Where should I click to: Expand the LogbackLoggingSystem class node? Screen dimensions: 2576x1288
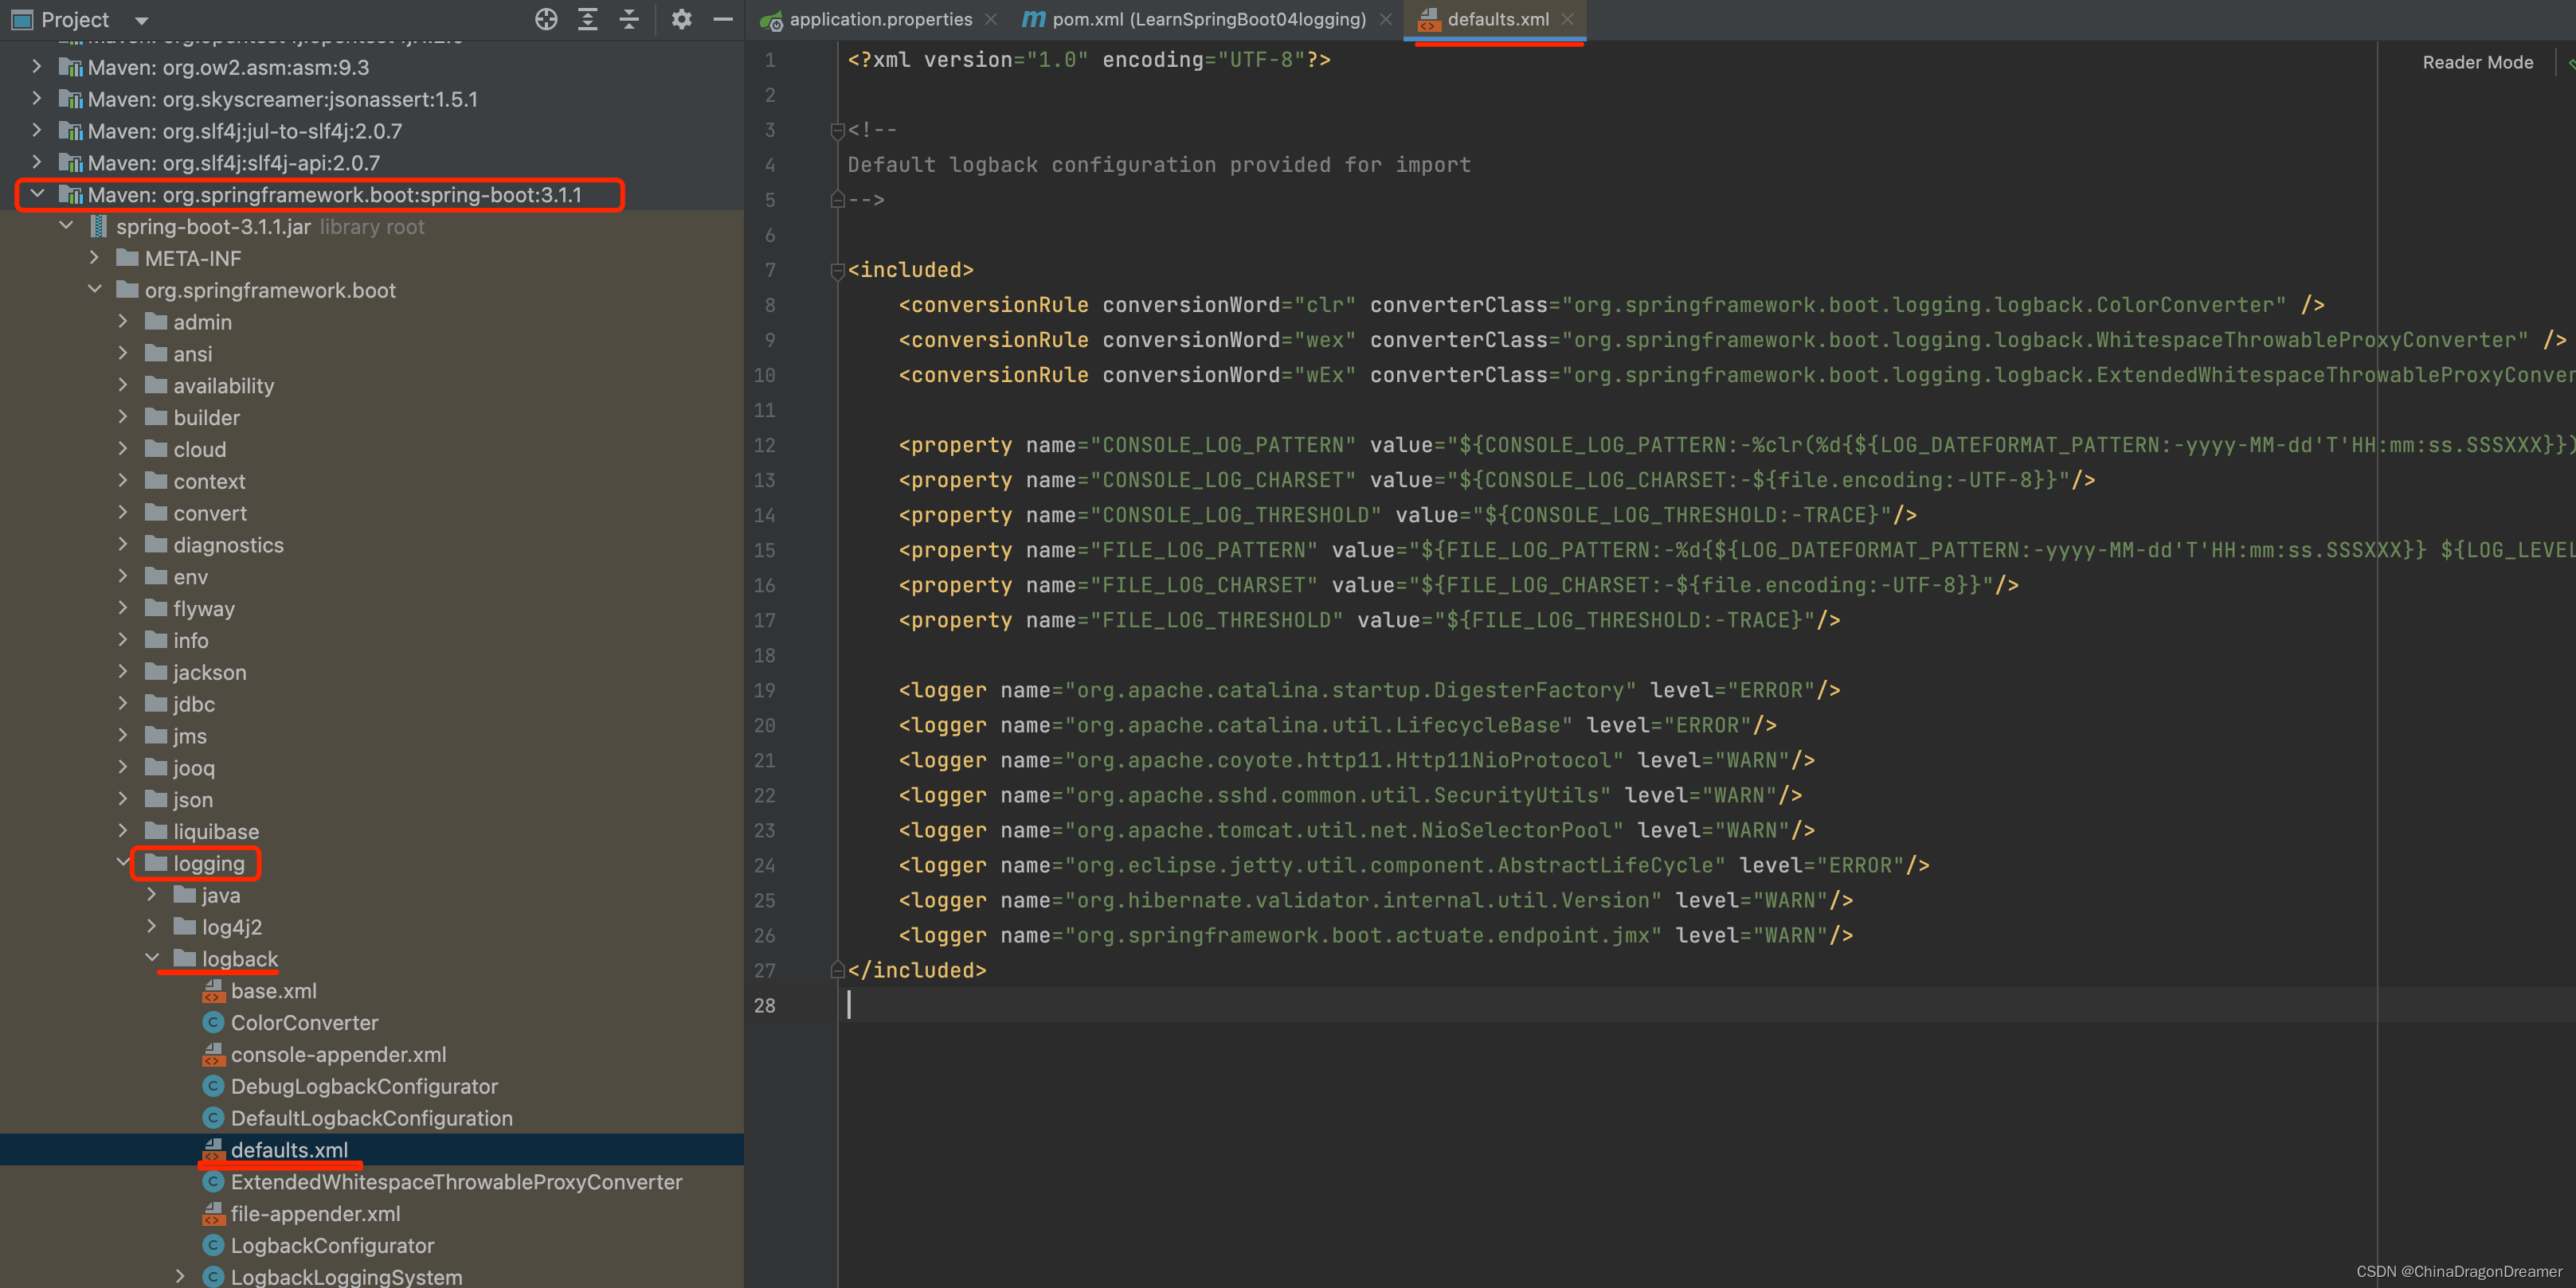(180, 1276)
